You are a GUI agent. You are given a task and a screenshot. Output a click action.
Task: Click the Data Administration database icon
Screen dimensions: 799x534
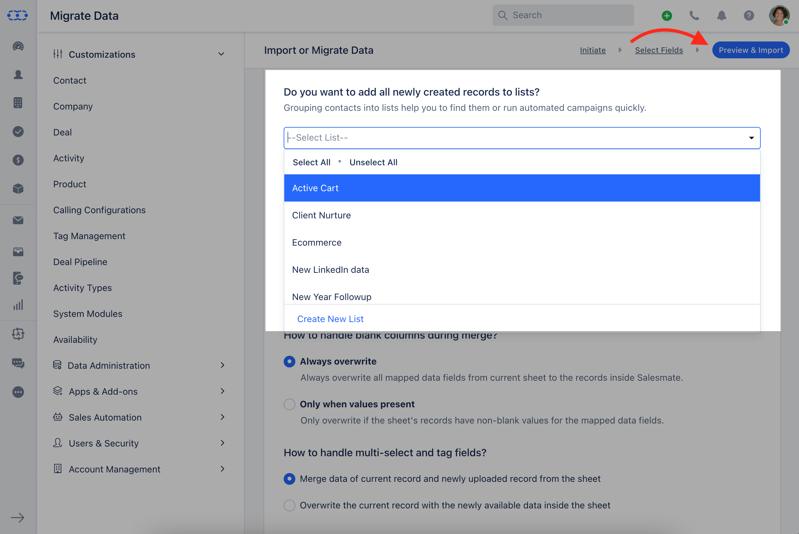click(57, 365)
